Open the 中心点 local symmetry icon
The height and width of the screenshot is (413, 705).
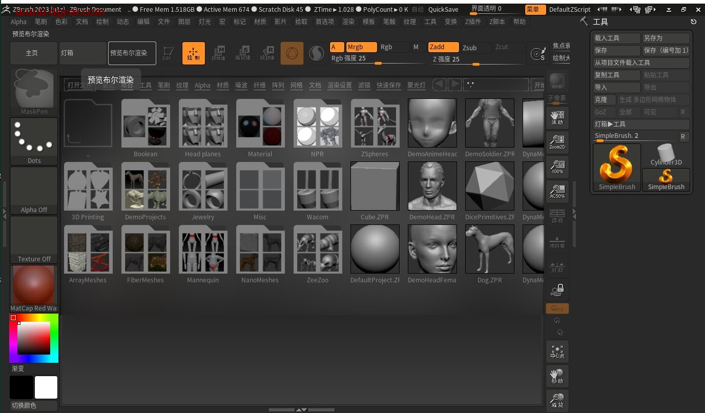pyautogui.click(x=557, y=351)
